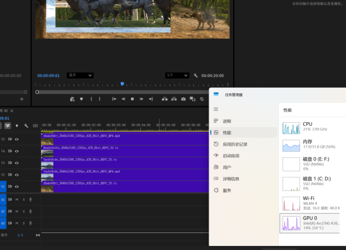Stop playback with the stop button
The width and height of the screenshot is (346, 250).
[x=132, y=99]
